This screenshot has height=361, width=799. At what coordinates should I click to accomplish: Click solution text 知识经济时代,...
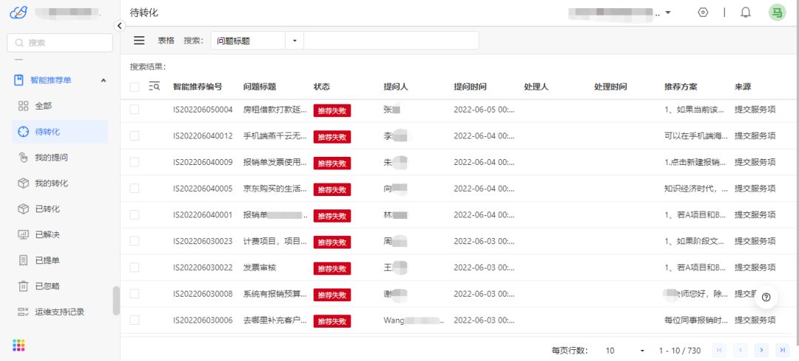(x=696, y=189)
